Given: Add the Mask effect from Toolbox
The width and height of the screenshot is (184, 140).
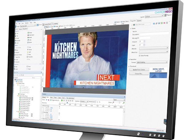Looking at the screenshot, I should click(x=16, y=50).
